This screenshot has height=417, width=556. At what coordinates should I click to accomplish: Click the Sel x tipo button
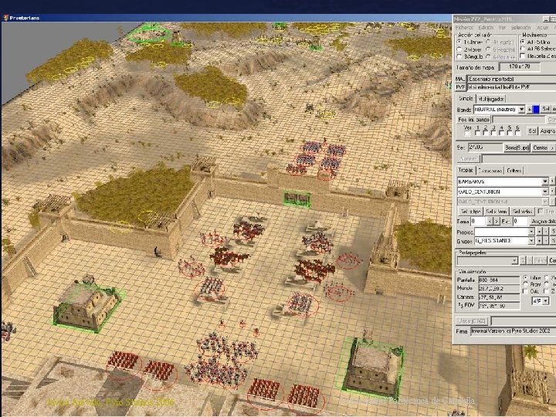click(470, 212)
